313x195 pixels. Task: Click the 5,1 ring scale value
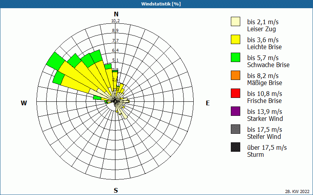pyautogui.click(x=115, y=60)
